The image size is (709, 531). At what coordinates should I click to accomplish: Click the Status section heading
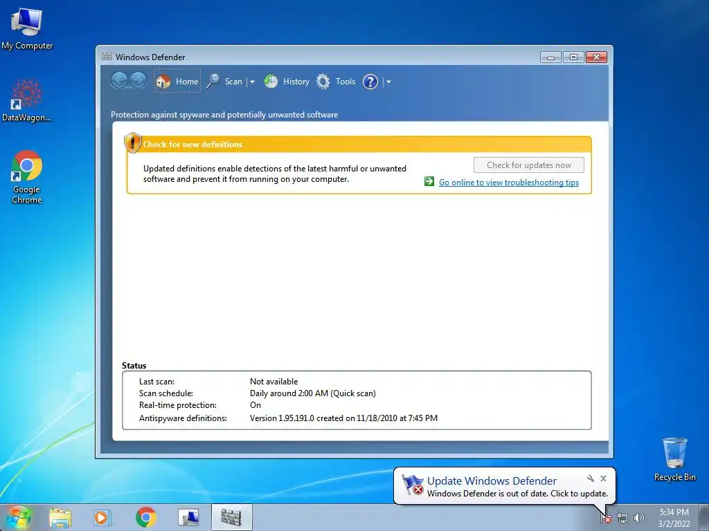134,366
